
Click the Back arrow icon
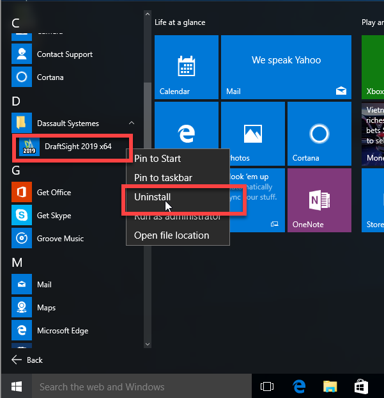[17, 360]
